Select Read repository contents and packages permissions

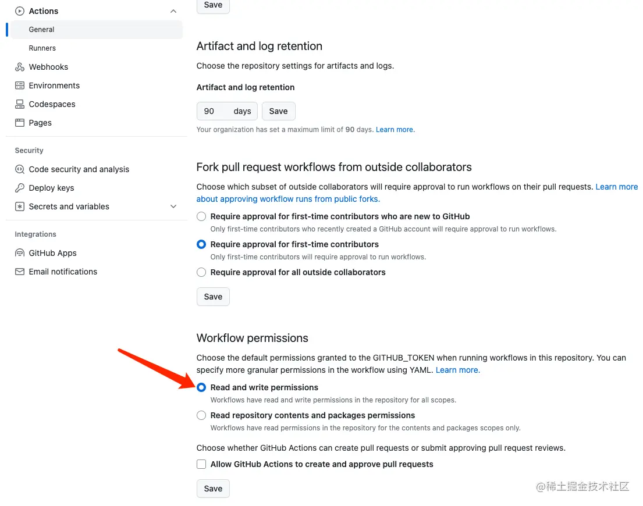201,415
